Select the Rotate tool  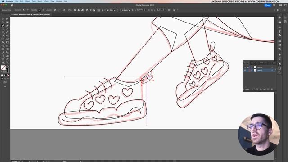pyautogui.click(x=3, y=39)
